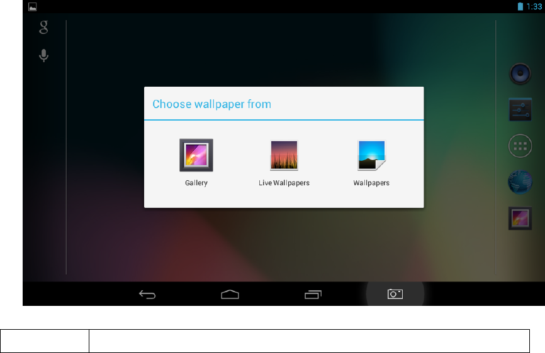The height and width of the screenshot is (353, 545).
Task: Open the all apps drawer button
Action: (x=520, y=146)
